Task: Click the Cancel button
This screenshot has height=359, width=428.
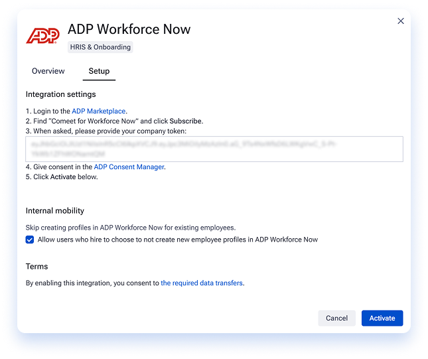Action: tap(337, 318)
